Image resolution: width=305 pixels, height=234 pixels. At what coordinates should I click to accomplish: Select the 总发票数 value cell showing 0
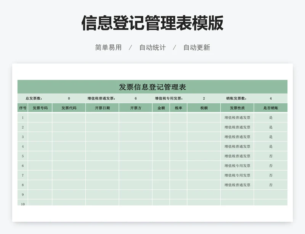click(x=69, y=98)
